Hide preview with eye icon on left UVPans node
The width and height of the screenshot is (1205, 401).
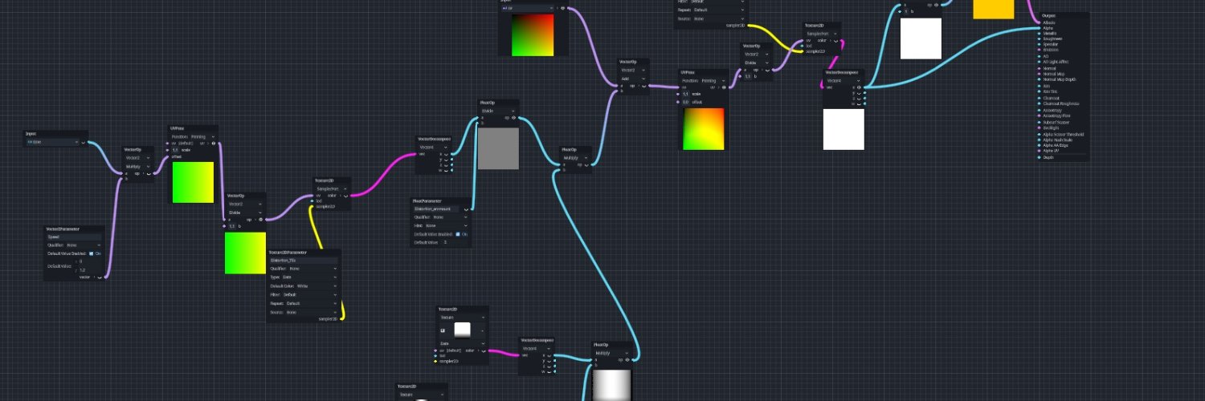[x=213, y=144]
